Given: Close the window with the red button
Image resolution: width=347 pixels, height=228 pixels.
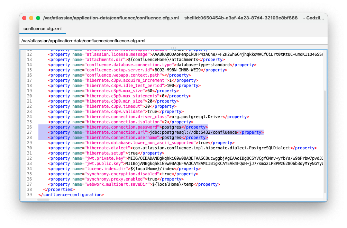Looking at the screenshot, I should [x=24, y=18].
